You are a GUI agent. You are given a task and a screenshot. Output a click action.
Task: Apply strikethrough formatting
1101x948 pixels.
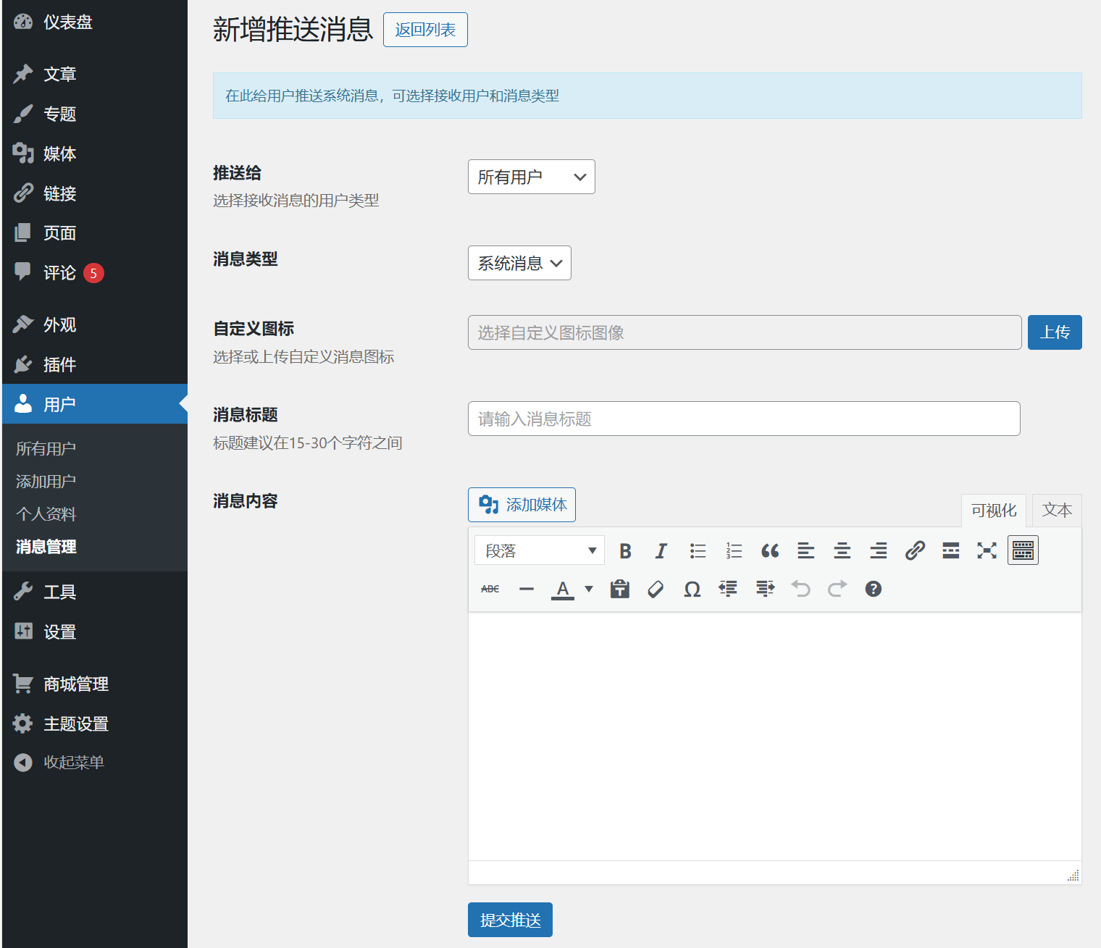pyautogui.click(x=490, y=589)
